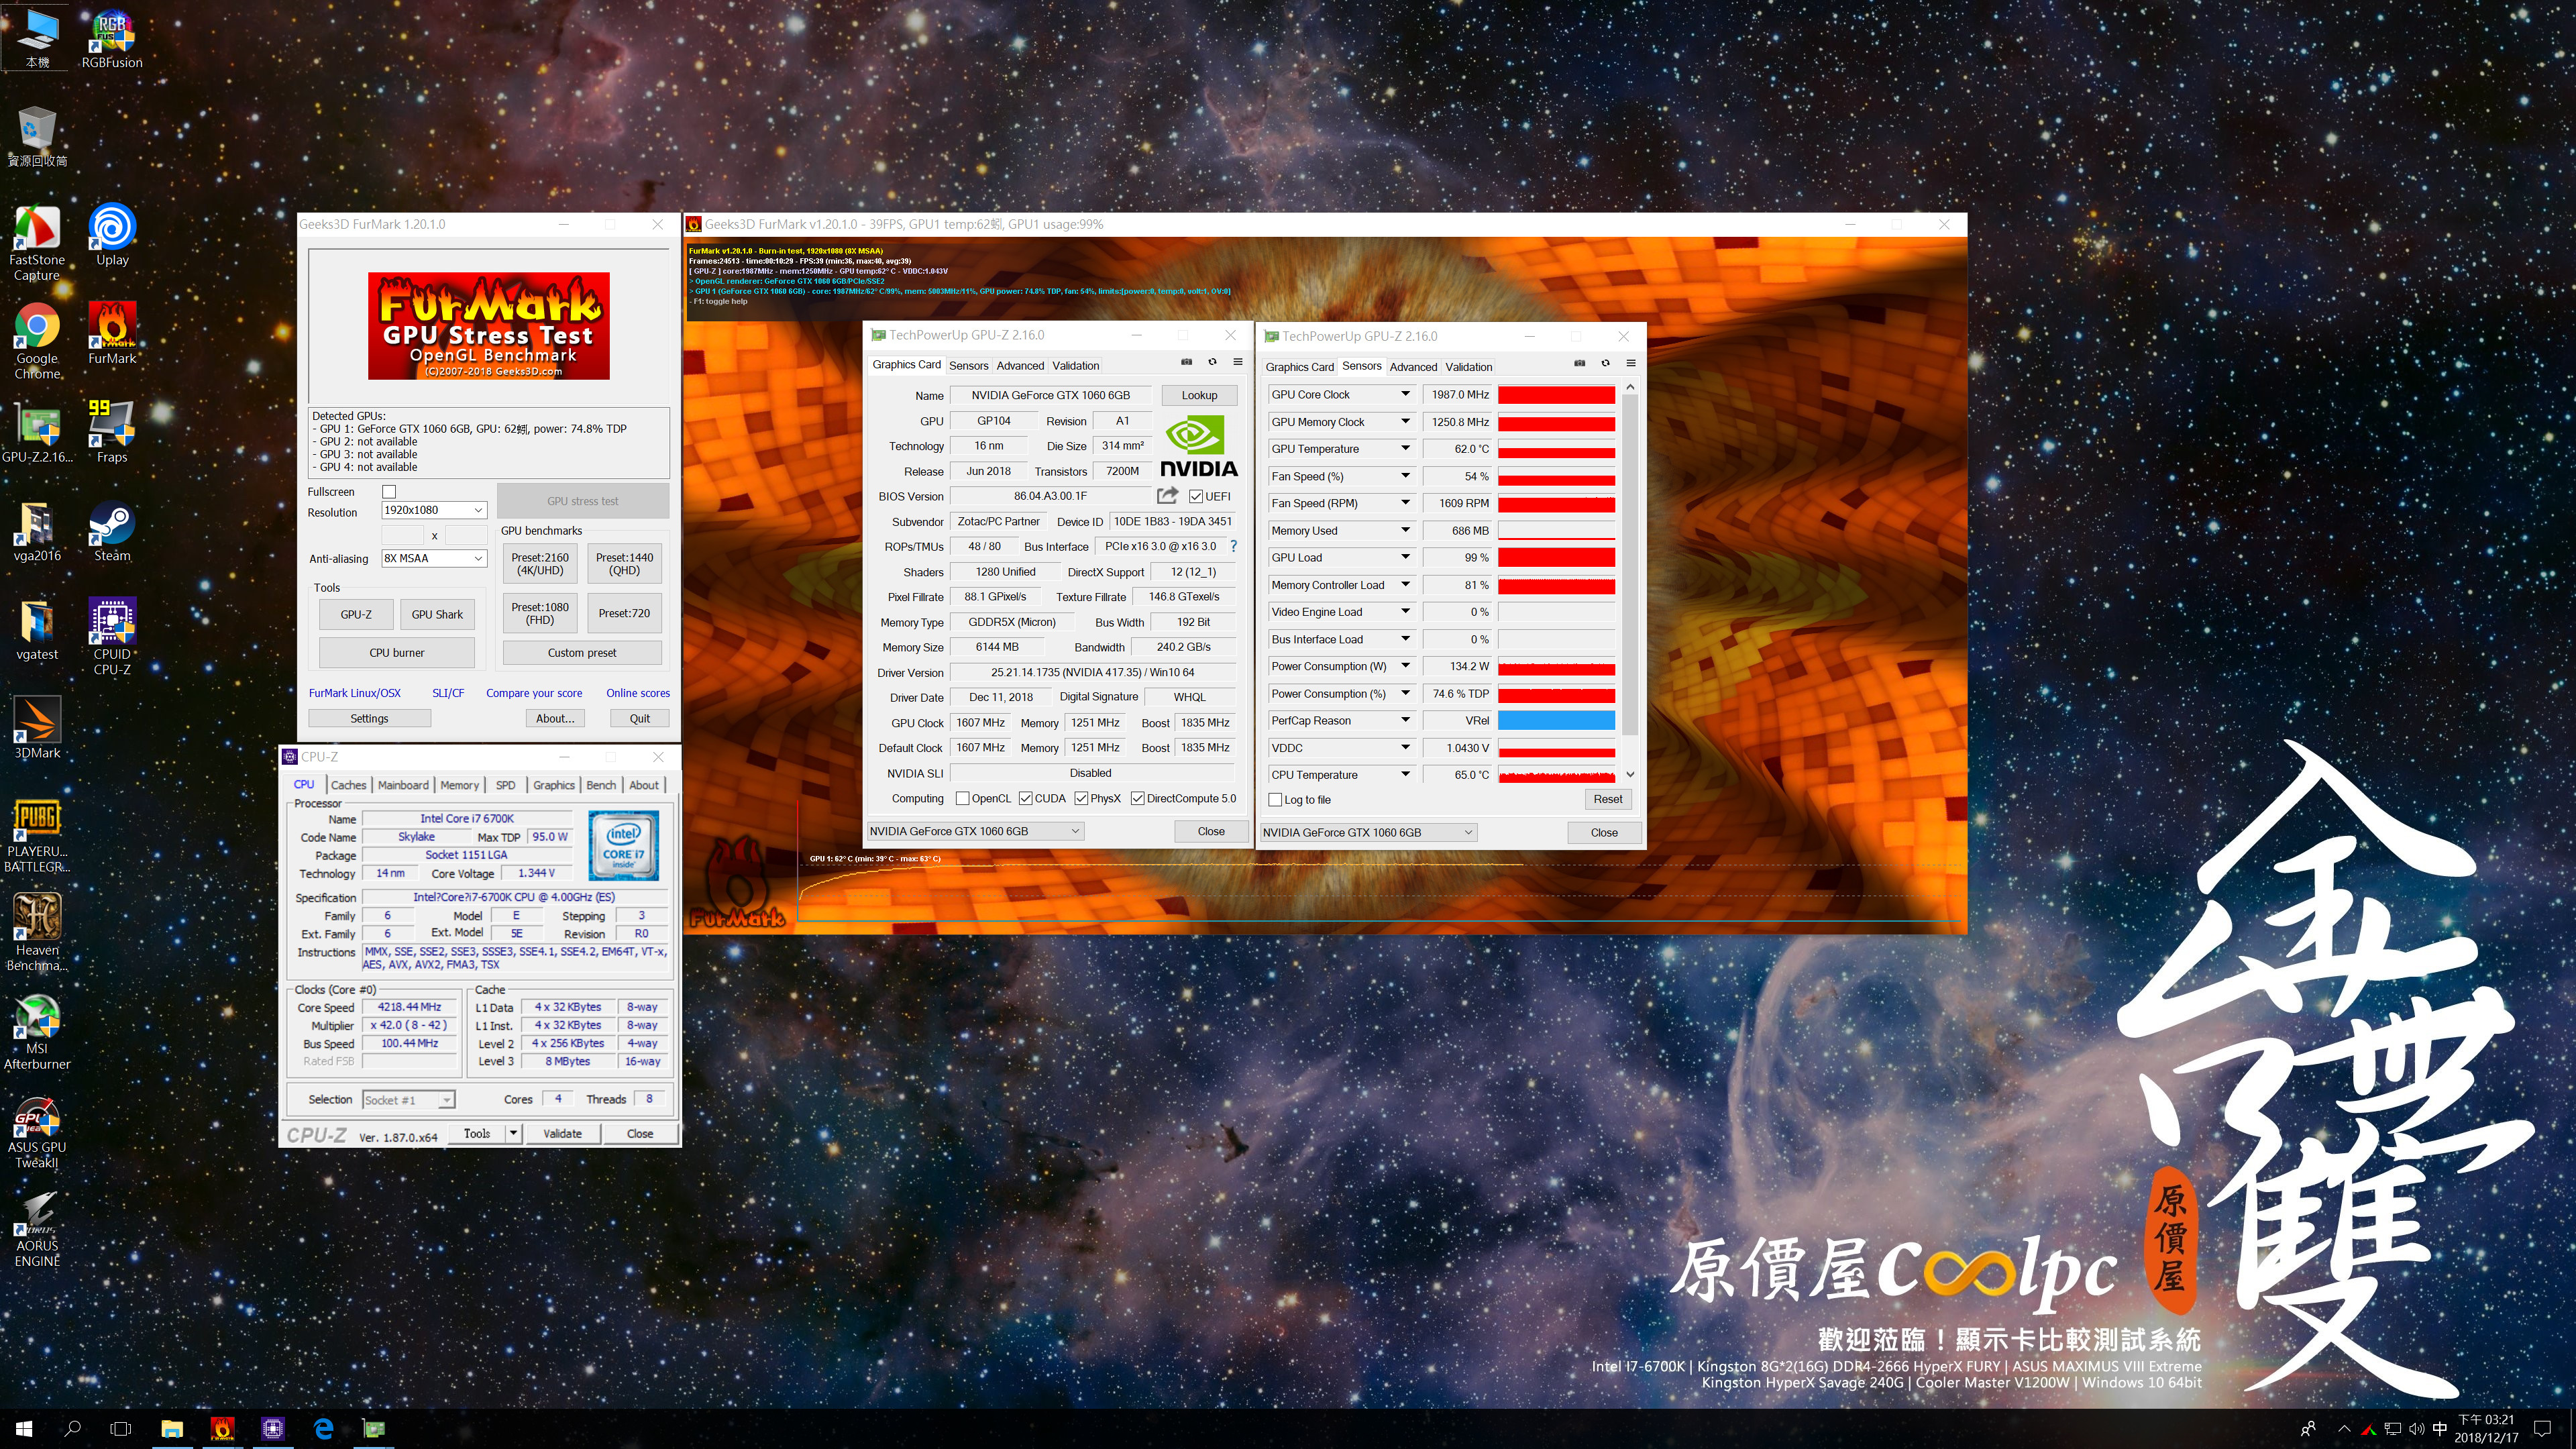
Task: Expand PerfCap Reason sensor dropdown arrow
Action: click(x=1405, y=720)
